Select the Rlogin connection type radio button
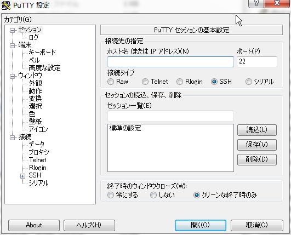291x235 pixels. tap(180, 82)
